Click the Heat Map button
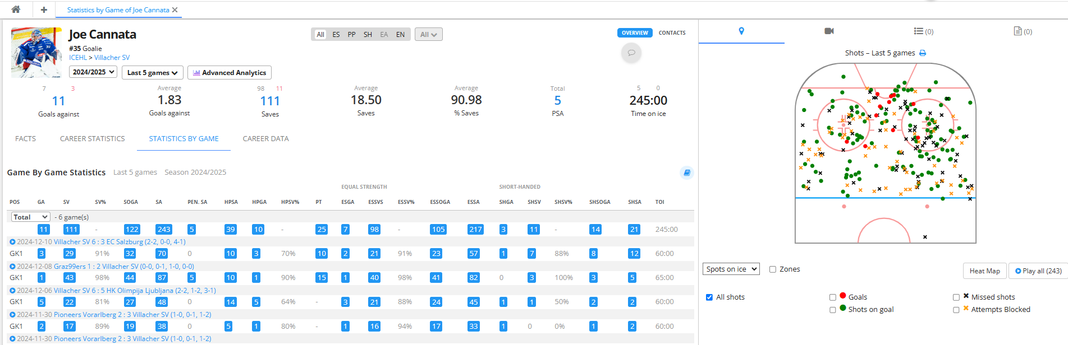Screen dimensions: 1068x345 (984, 271)
